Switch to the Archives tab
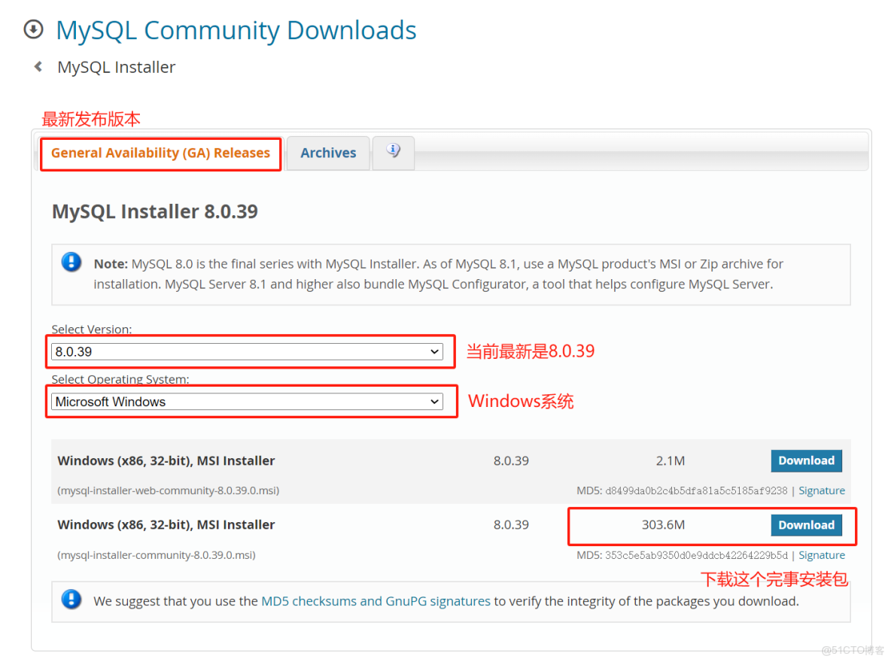The image size is (891, 662). [x=328, y=153]
